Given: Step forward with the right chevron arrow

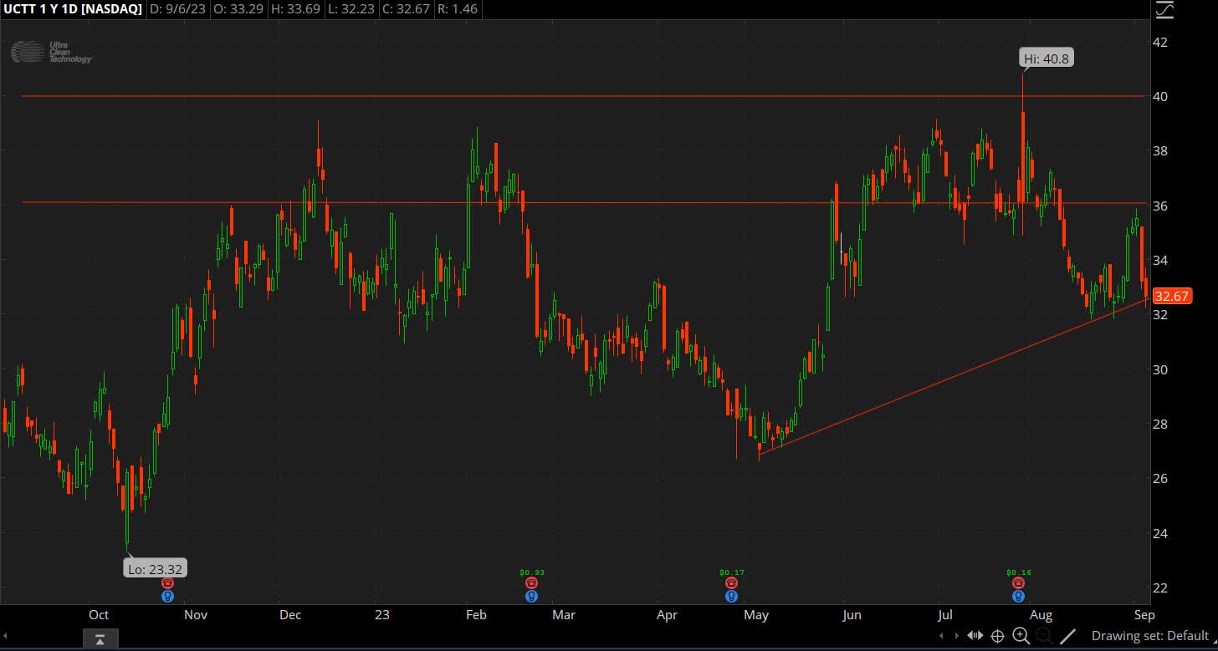Looking at the screenshot, I should [x=956, y=636].
